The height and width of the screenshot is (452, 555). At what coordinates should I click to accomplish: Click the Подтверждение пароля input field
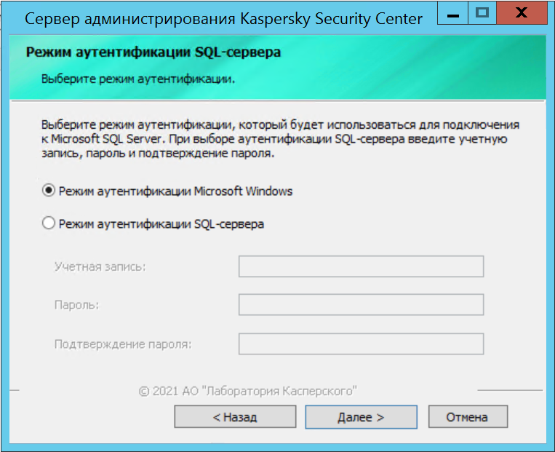coord(361,344)
